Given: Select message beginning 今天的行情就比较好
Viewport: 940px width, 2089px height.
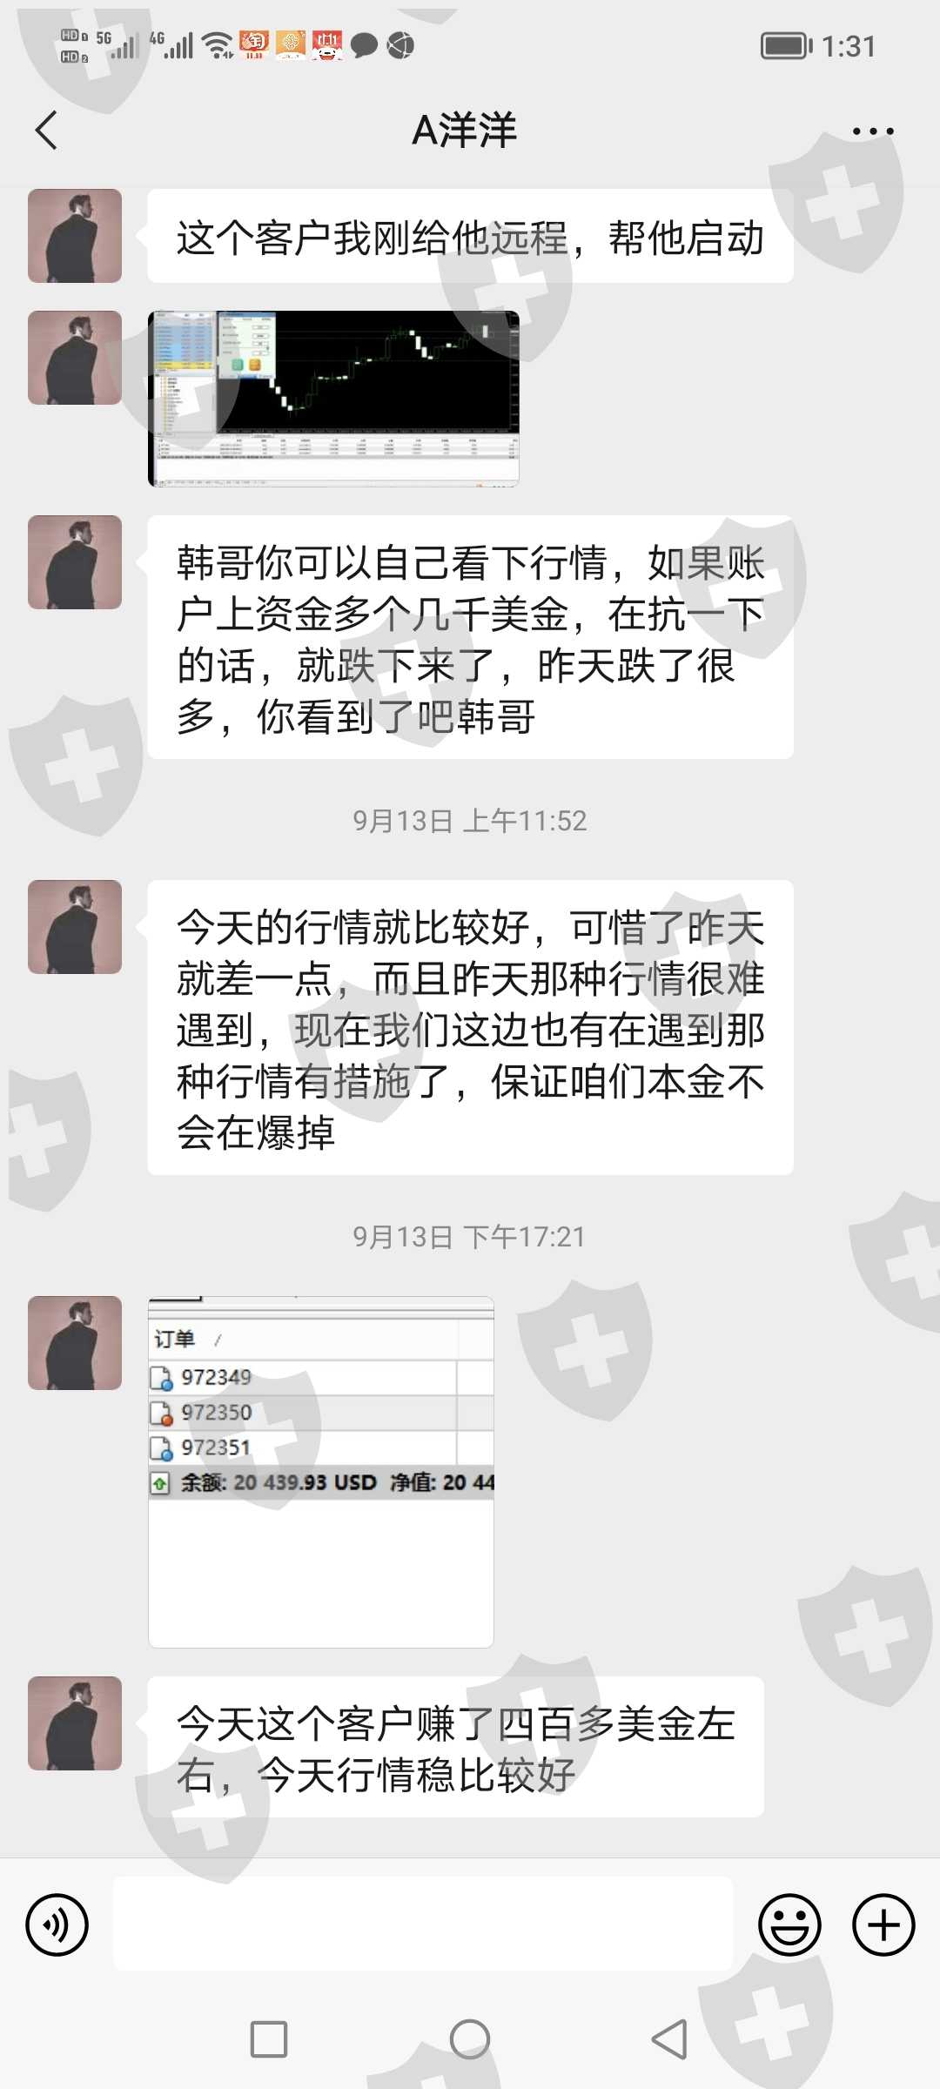Looking at the screenshot, I should pos(470,1028).
